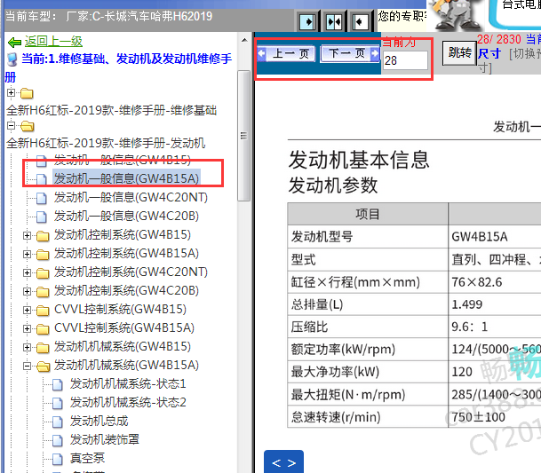Open 发动机总成 document

(99, 421)
